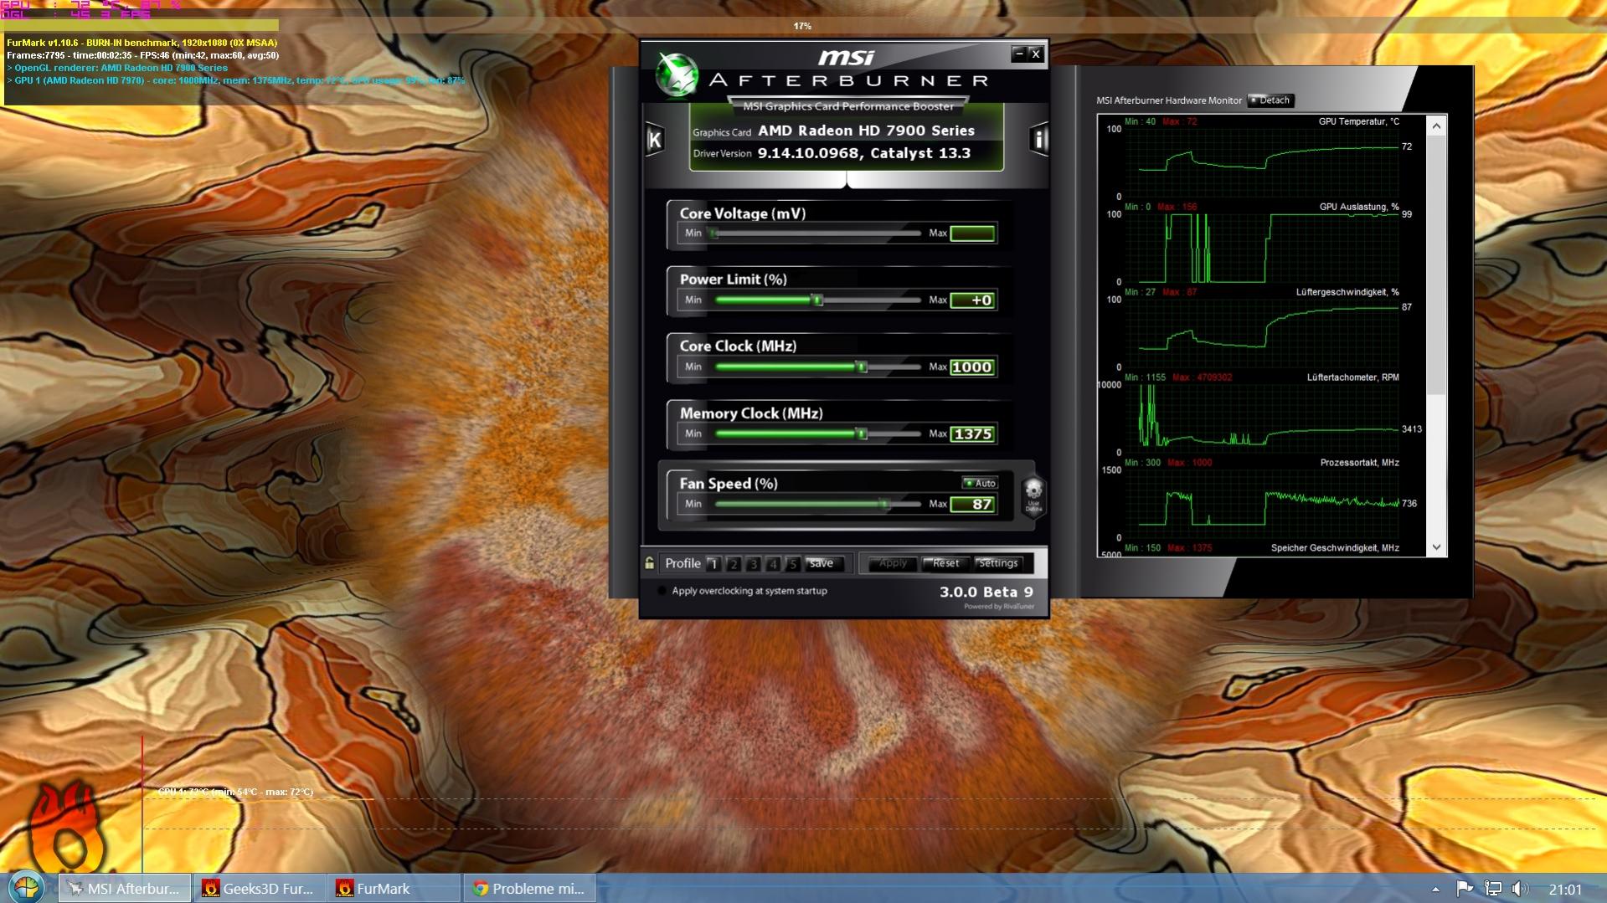
Task: Detach the hardware monitor panel
Action: click(x=1270, y=100)
